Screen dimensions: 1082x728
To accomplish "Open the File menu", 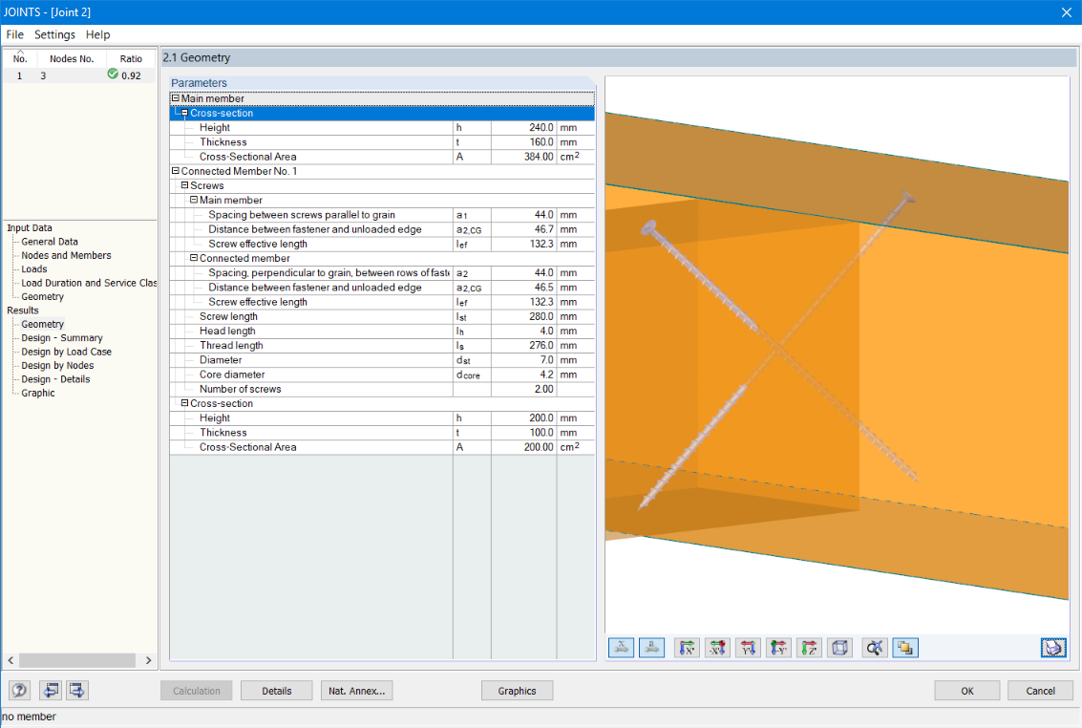I will pyautogui.click(x=14, y=34).
